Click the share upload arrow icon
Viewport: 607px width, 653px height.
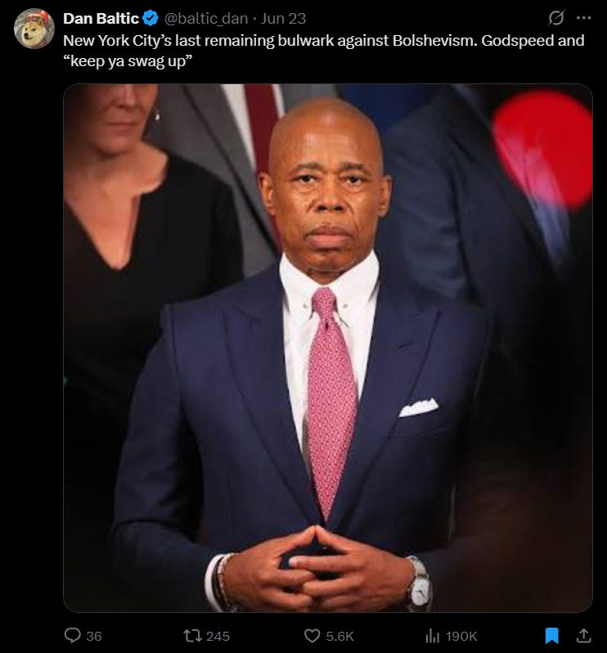coord(583,636)
